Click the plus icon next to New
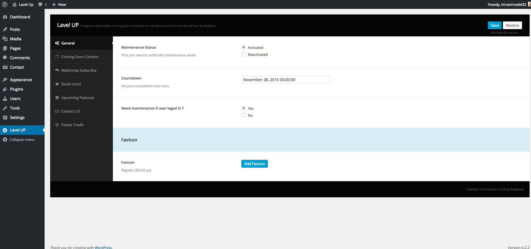 [x=54, y=4]
